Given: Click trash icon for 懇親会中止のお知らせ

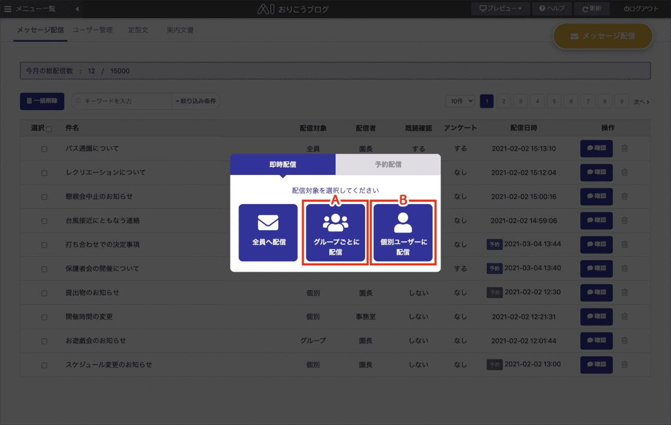Looking at the screenshot, I should tap(625, 196).
